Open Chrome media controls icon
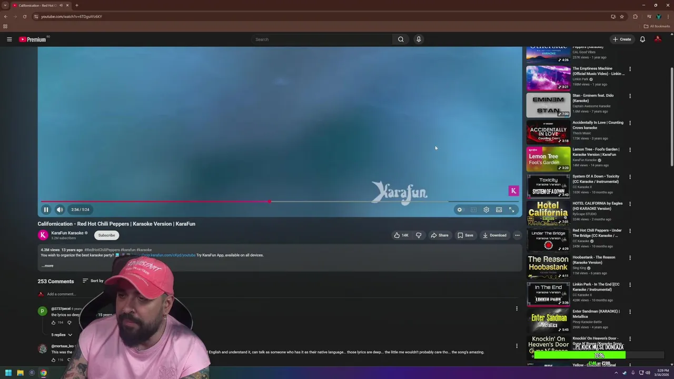 point(649,16)
